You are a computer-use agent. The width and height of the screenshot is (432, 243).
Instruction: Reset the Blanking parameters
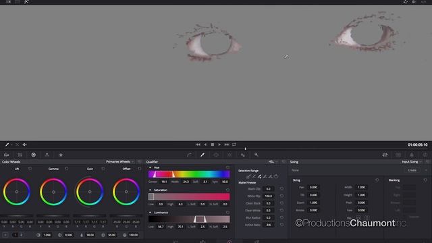tap(425, 180)
